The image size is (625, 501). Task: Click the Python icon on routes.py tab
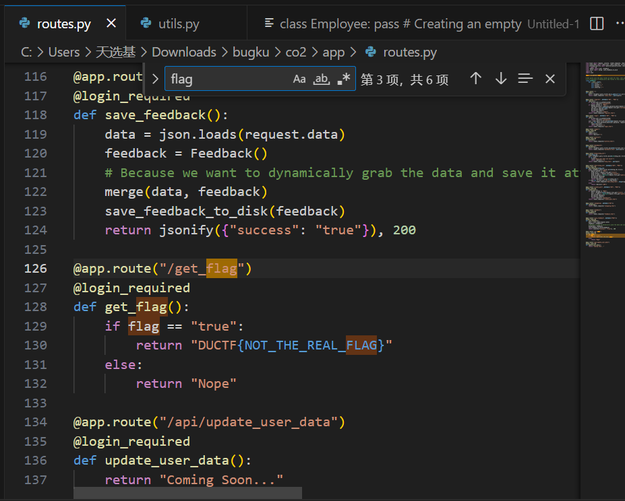(x=25, y=24)
